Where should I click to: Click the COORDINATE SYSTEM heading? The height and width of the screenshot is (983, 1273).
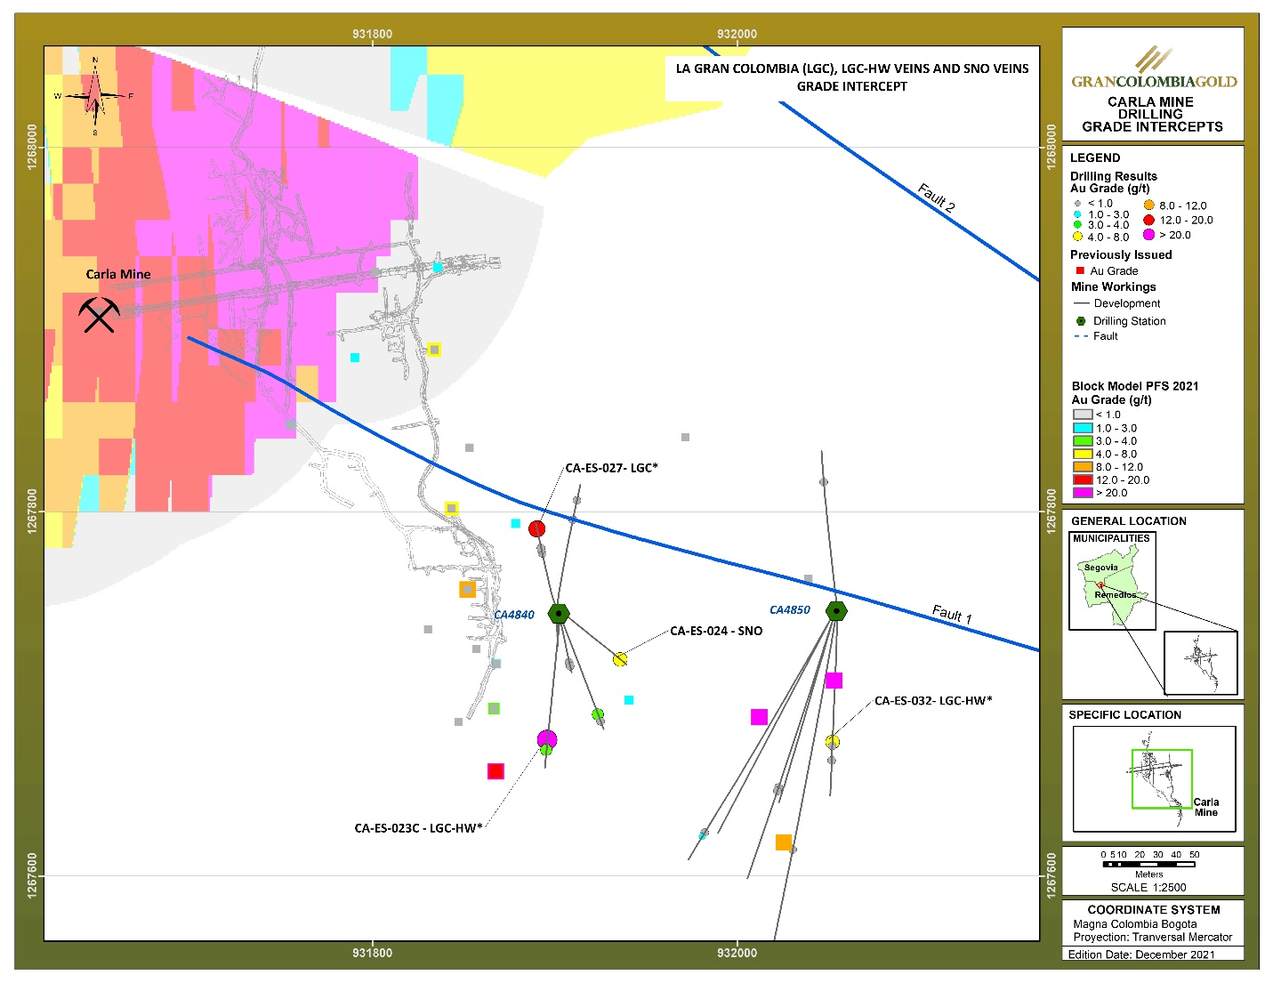1154,910
